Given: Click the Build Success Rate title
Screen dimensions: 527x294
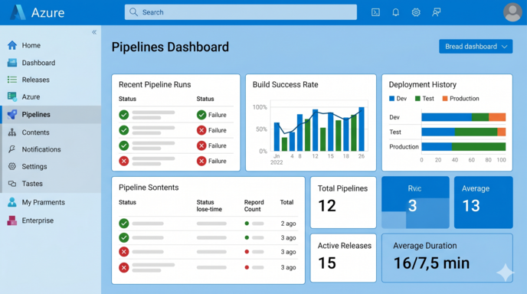Looking at the screenshot, I should pyautogui.click(x=286, y=85).
